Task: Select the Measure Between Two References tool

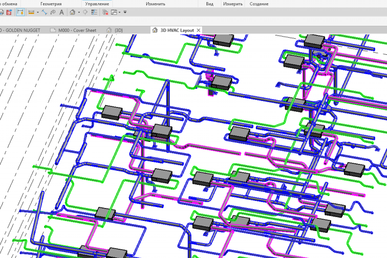Action: [31, 12]
